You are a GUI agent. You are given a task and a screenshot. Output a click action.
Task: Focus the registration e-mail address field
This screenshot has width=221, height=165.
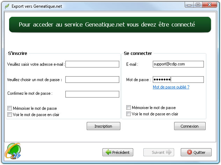(x=92, y=64)
